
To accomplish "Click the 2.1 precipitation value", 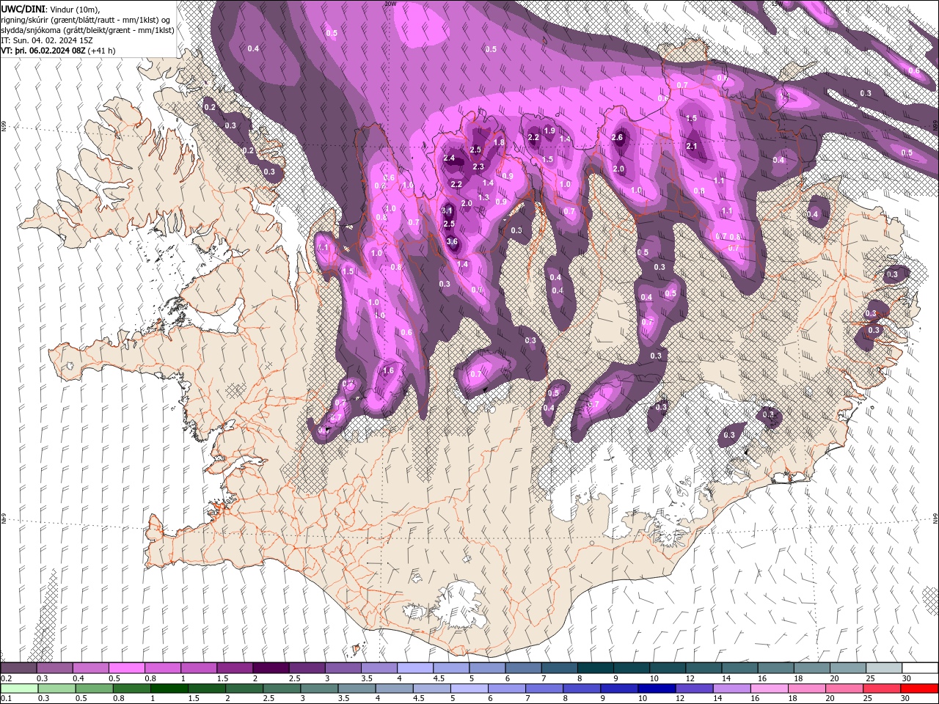I will (692, 146).
